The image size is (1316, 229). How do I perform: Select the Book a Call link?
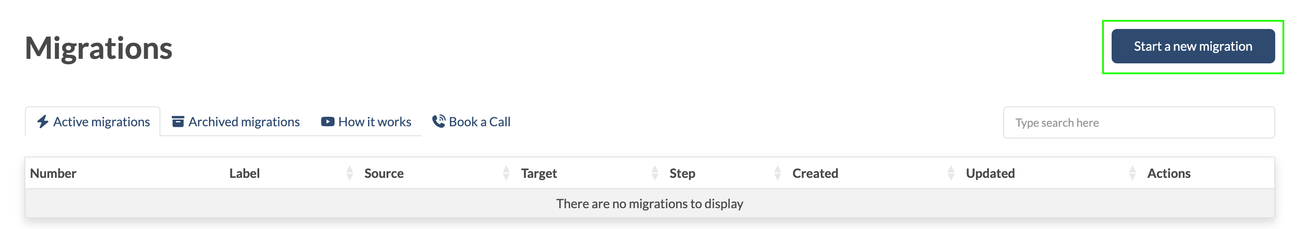(479, 122)
